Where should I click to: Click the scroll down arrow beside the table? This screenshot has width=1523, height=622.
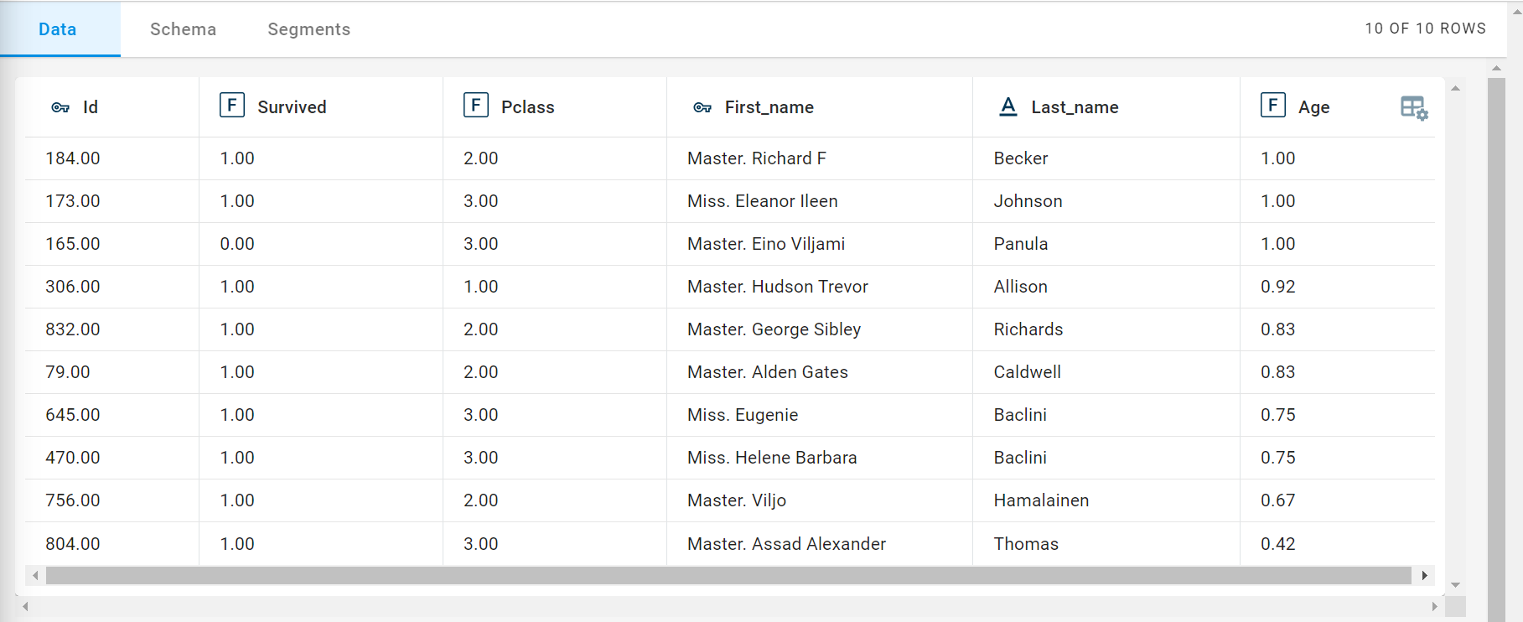pyautogui.click(x=1456, y=585)
